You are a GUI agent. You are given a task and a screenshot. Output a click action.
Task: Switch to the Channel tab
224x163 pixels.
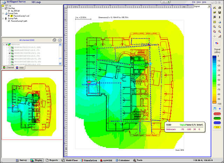tap(8, 67)
